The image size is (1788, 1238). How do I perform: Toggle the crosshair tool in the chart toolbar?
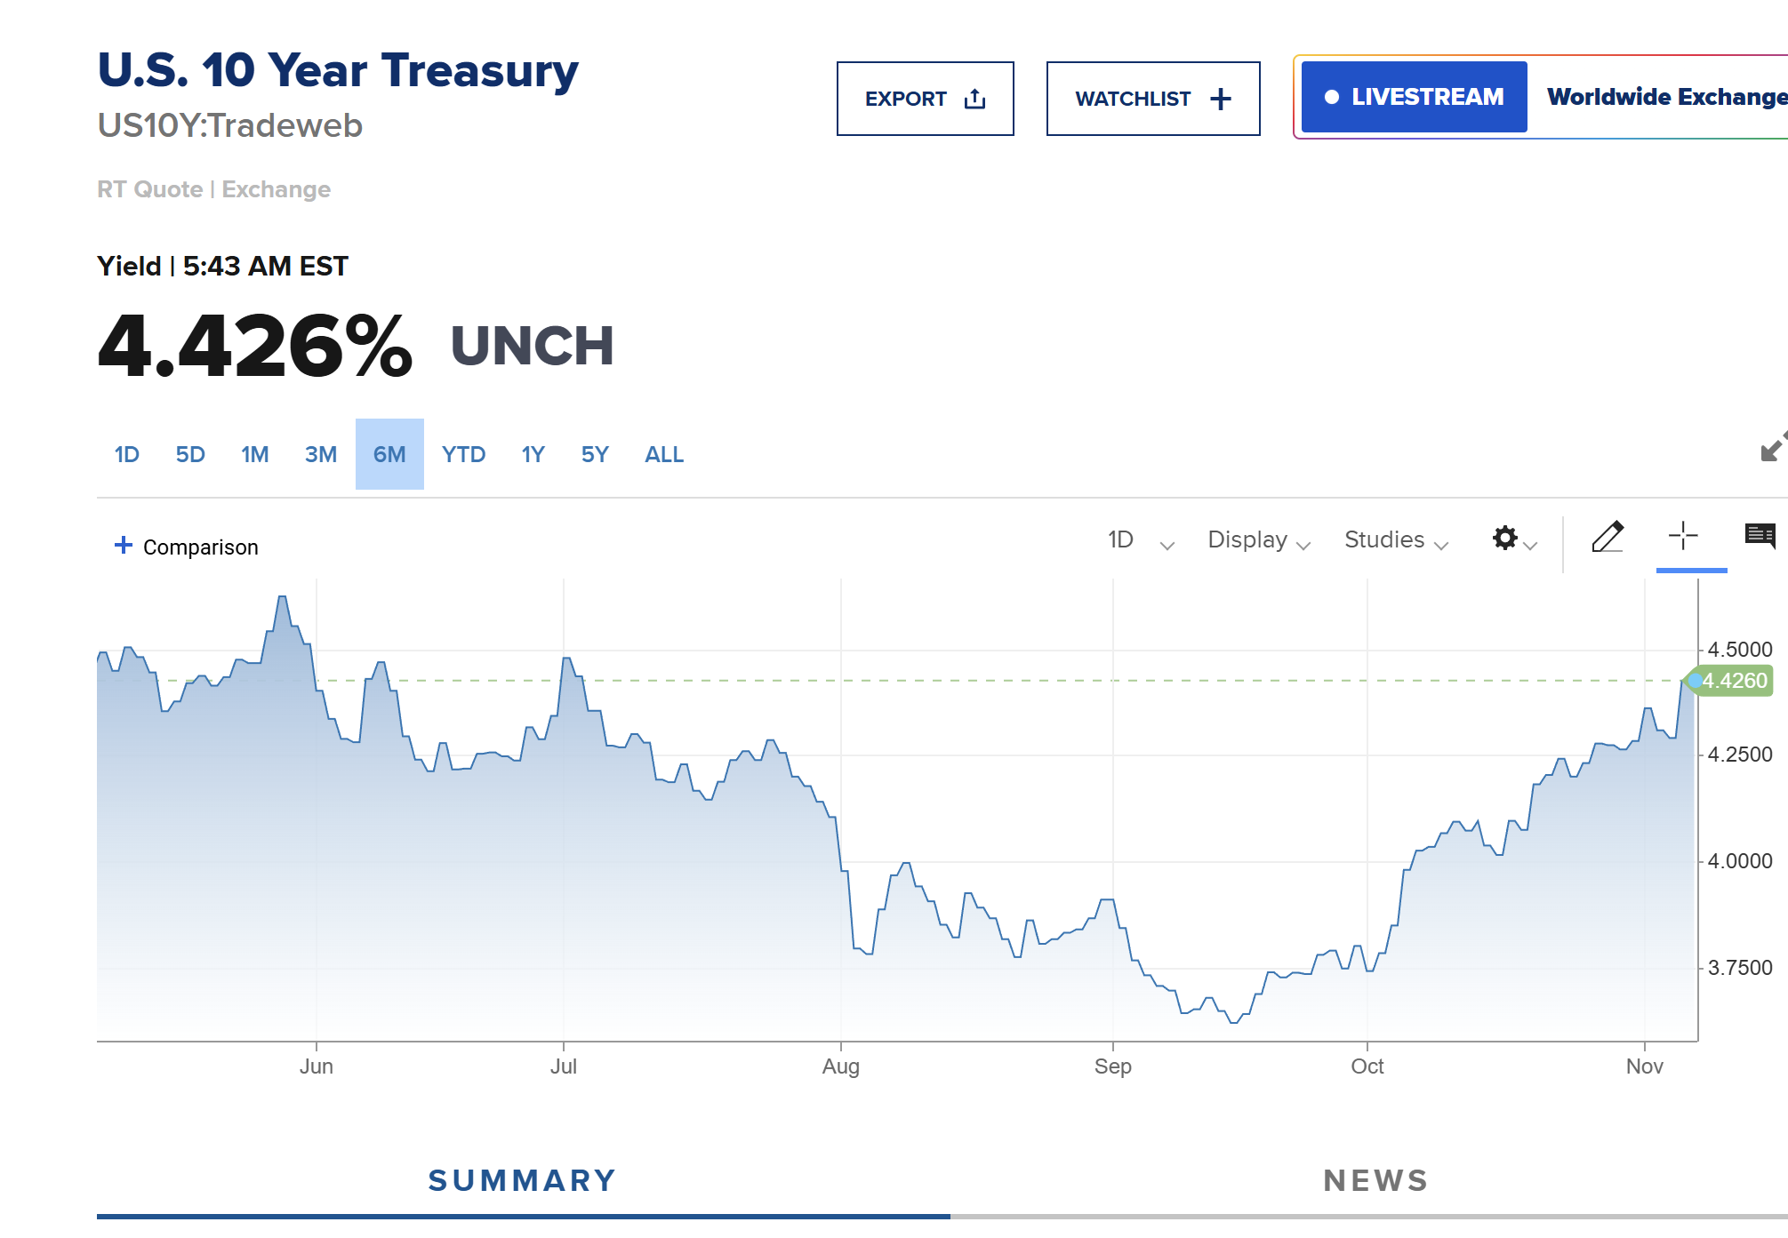coord(1683,536)
